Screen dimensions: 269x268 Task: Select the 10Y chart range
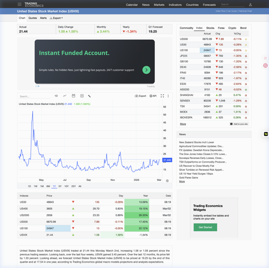tap(67, 186)
